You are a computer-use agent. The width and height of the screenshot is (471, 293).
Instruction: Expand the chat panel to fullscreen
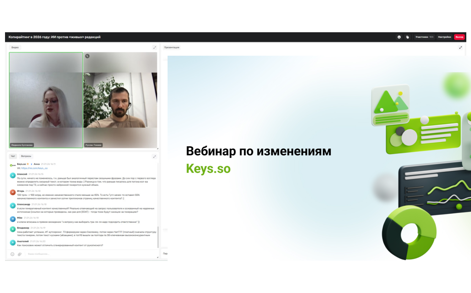click(x=154, y=156)
